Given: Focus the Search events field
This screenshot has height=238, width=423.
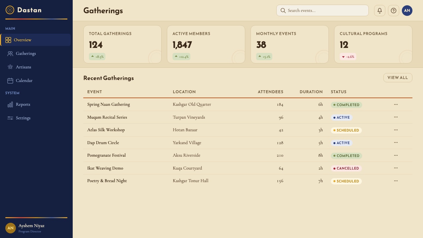Looking at the screenshot, I should coord(323,11).
